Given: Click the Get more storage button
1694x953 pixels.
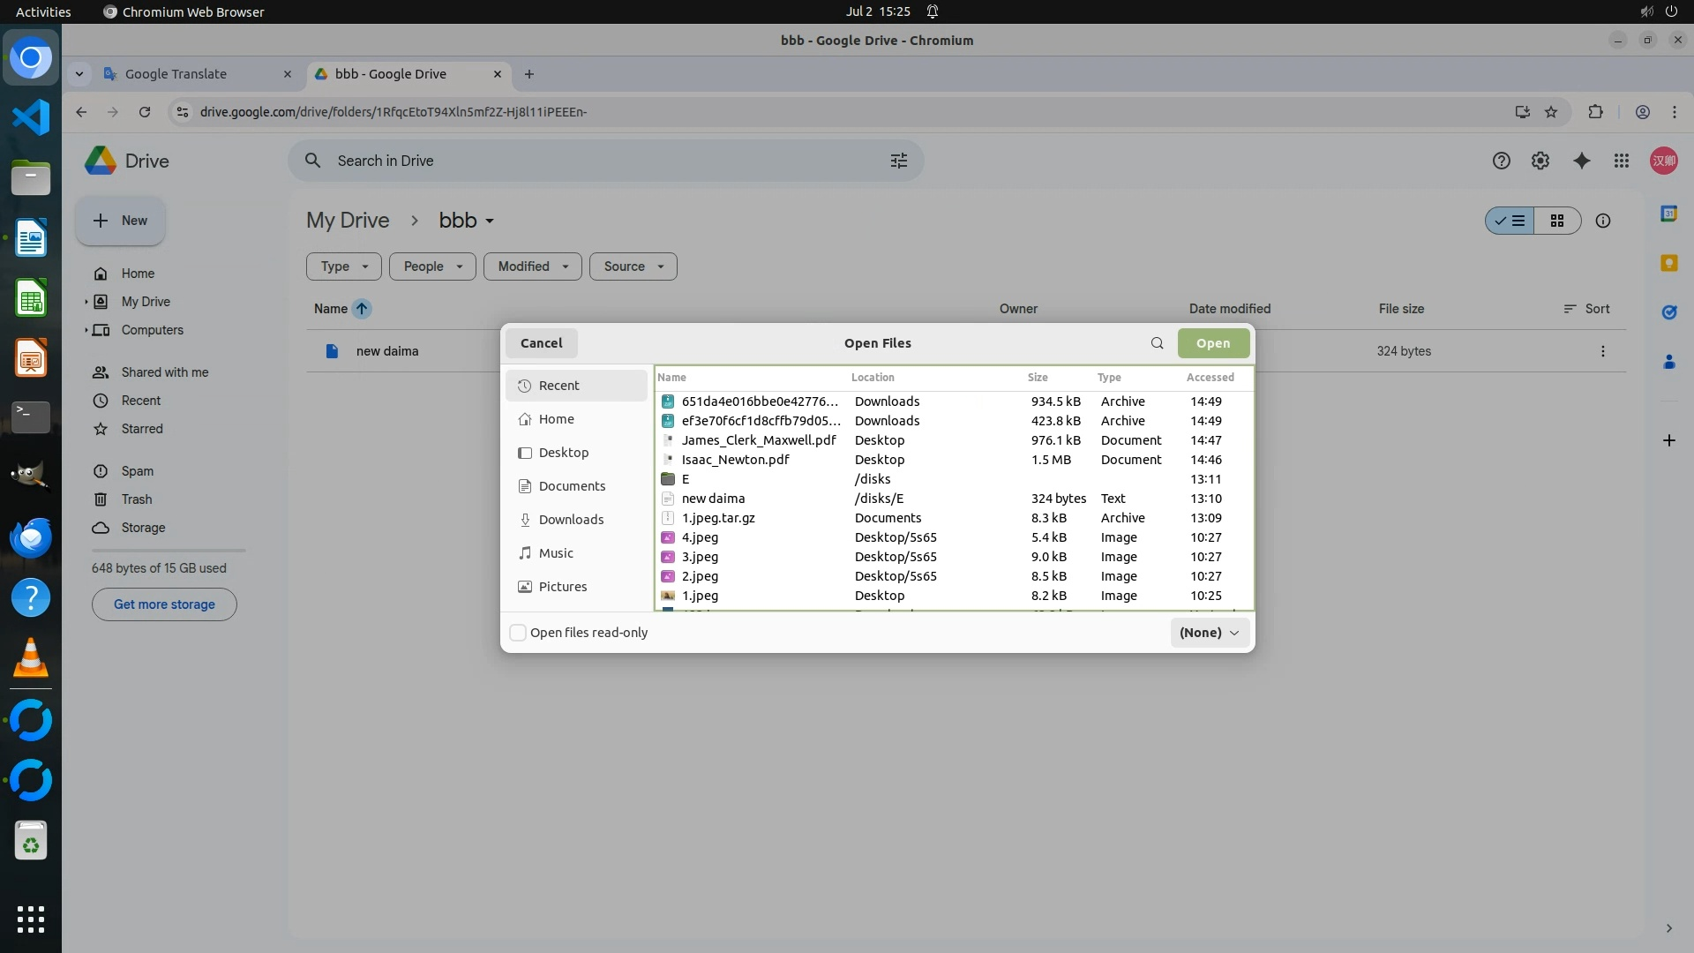Looking at the screenshot, I should 164,604.
